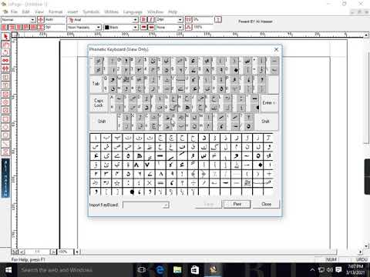
Task: Click the Q key on phonetic keyboard
Action: [110, 84]
